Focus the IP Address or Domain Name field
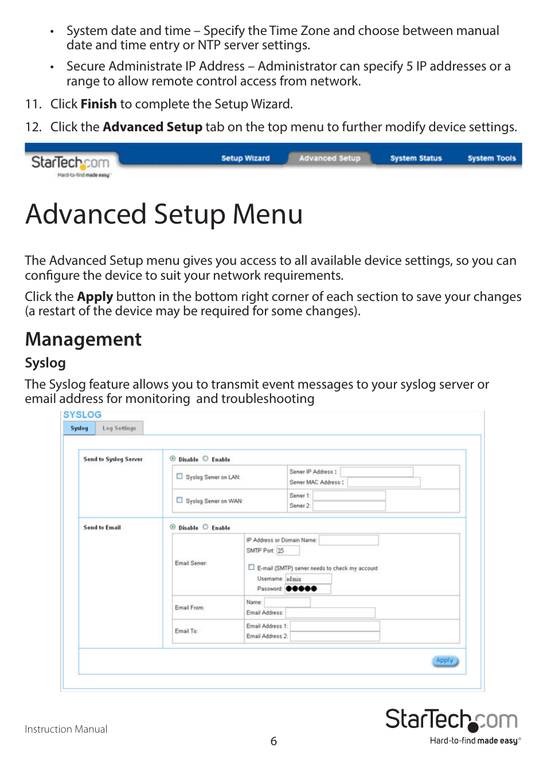This screenshot has height=771, width=547. (349, 540)
